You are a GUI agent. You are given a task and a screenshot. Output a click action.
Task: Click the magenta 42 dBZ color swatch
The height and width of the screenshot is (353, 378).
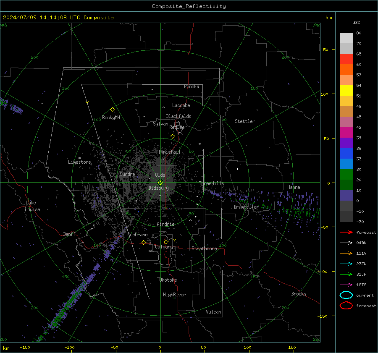[x=346, y=132]
